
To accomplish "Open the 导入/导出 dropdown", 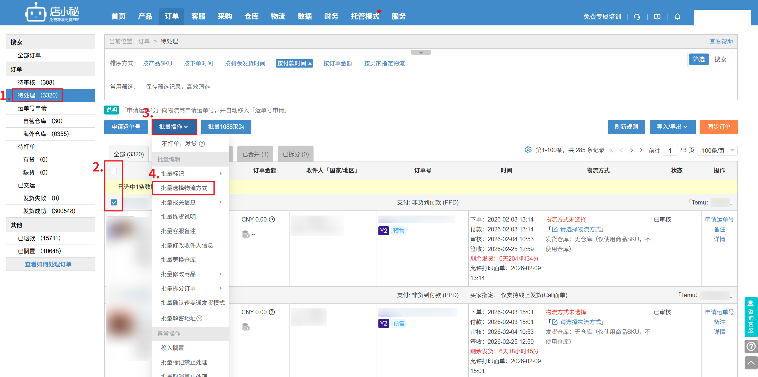I will point(672,127).
